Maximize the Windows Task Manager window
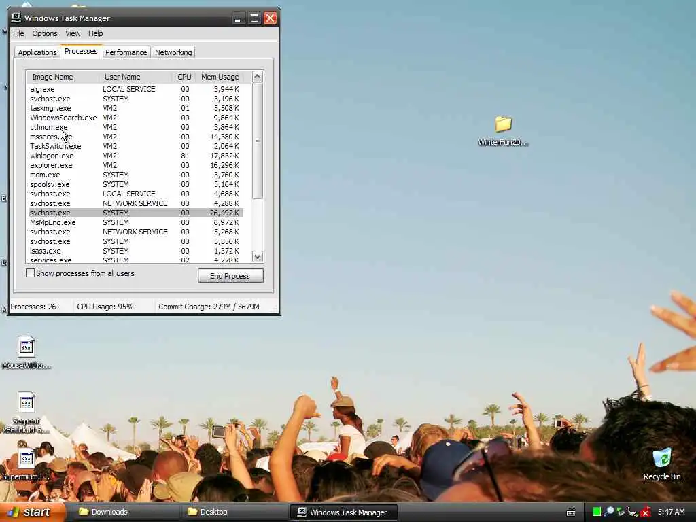Screen dimensions: 696x522 click(254, 18)
